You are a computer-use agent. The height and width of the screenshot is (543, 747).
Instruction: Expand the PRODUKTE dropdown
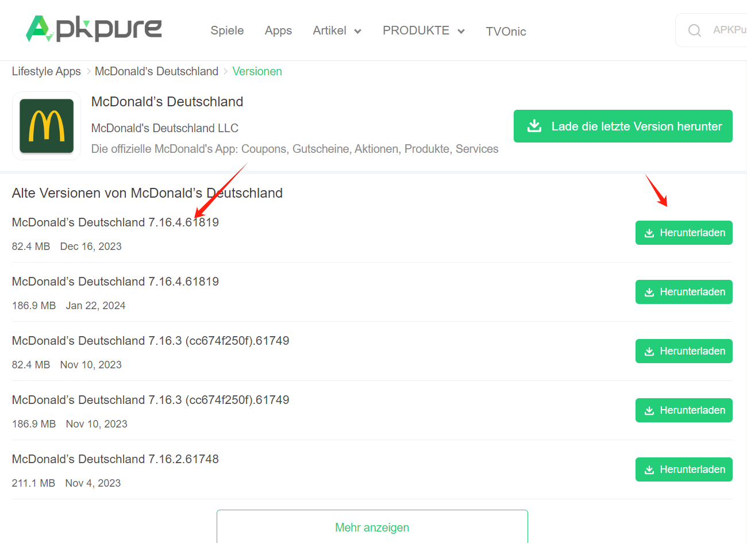click(423, 30)
